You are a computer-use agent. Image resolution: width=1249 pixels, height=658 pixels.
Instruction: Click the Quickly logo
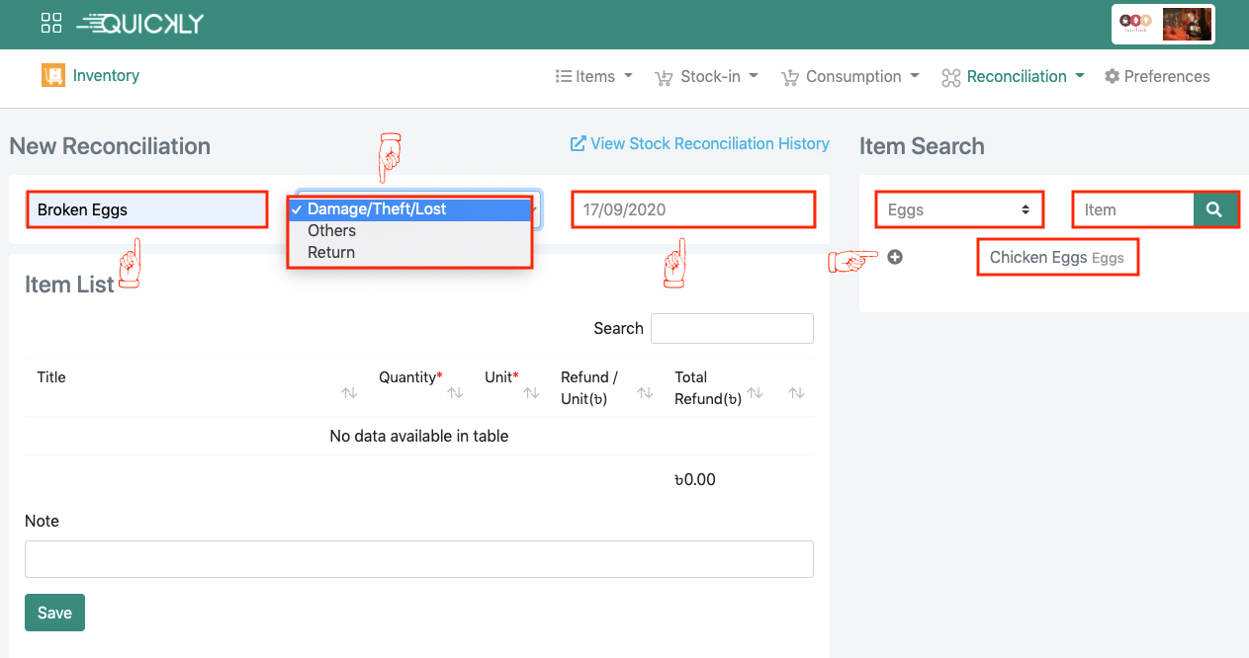tap(140, 24)
